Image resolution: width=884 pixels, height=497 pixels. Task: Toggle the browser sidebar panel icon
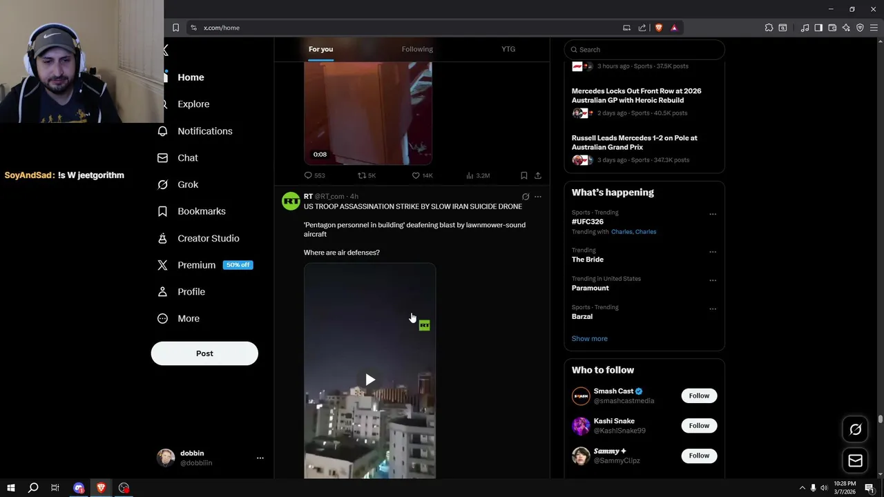[818, 28]
